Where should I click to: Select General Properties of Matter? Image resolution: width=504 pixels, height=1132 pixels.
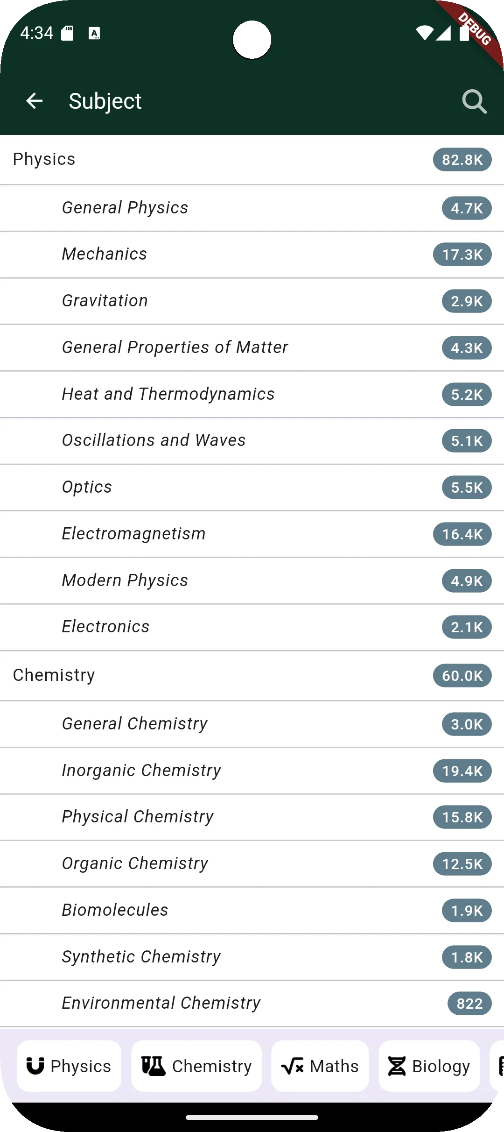[175, 347]
